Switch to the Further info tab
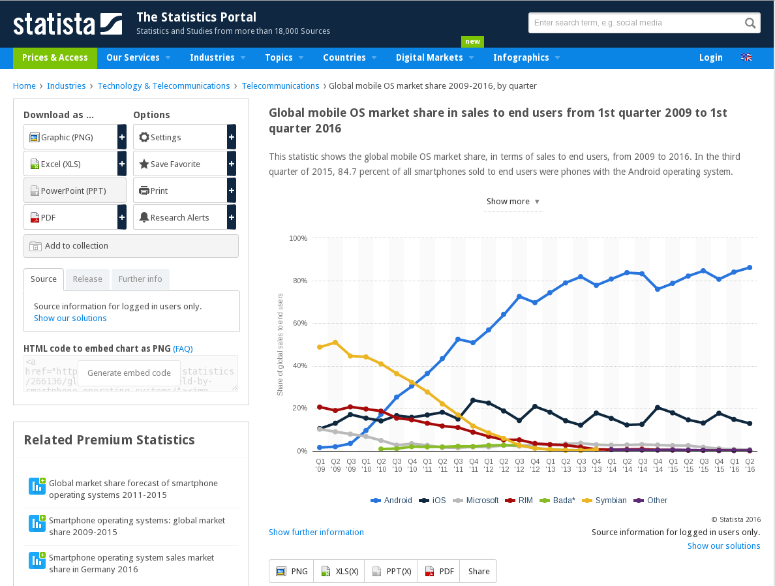The height and width of the screenshot is (586, 775). pyautogui.click(x=140, y=279)
